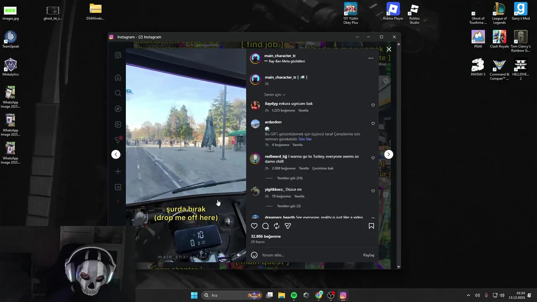Close the post viewer with X
Screen dimensions: 537x302
[x=389, y=49]
